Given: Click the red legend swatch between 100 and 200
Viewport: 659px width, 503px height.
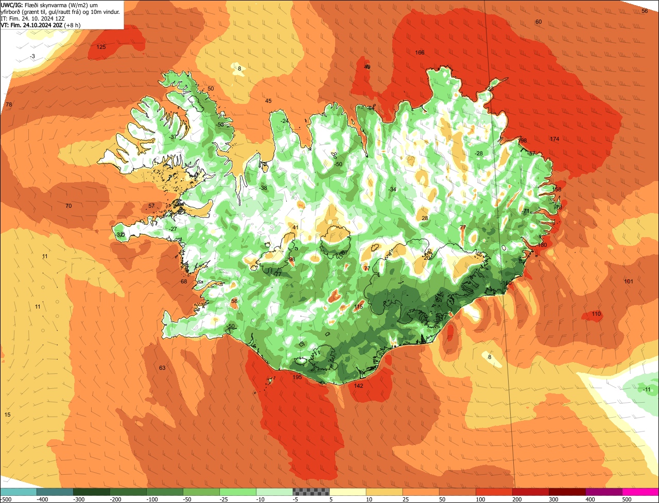Looking at the screenshot, I should 494,492.
